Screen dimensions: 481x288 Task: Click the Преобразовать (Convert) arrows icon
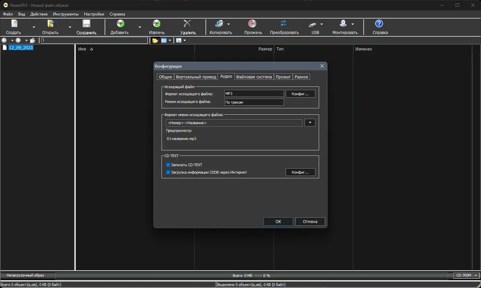pos(284,24)
